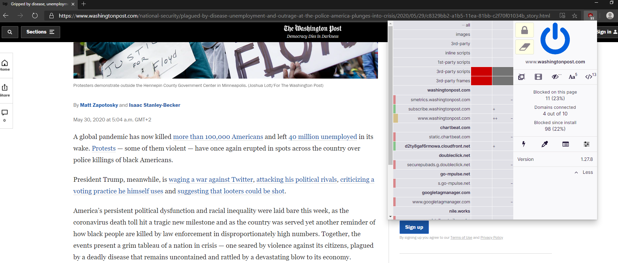The height and width of the screenshot is (263, 618).
Task: Open 'more than 100,000 Americans' link
Action: [x=218, y=137]
